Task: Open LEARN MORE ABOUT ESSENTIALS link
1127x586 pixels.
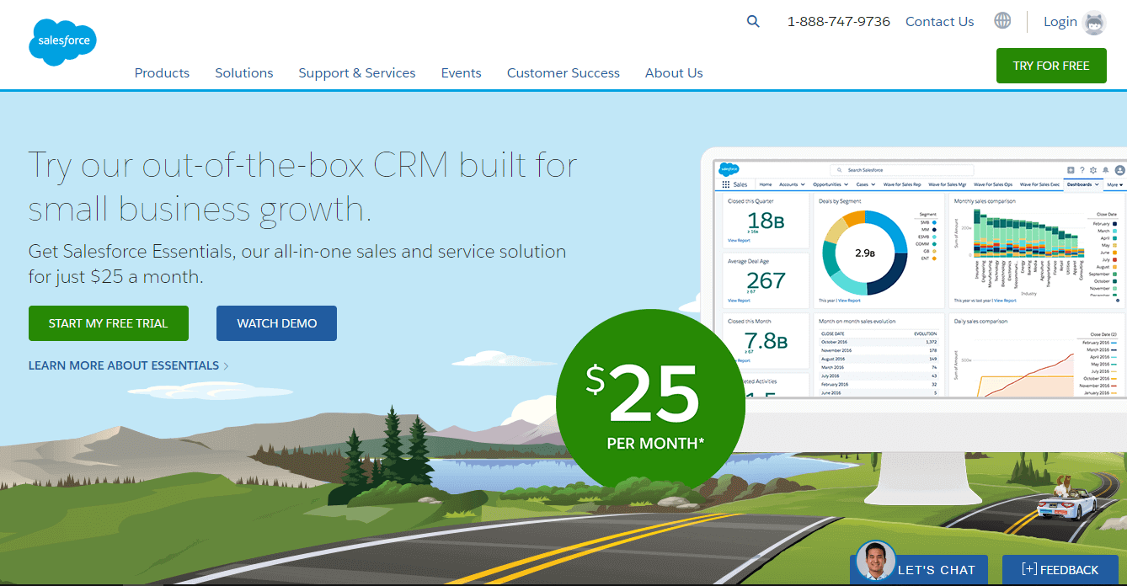Action: point(128,365)
